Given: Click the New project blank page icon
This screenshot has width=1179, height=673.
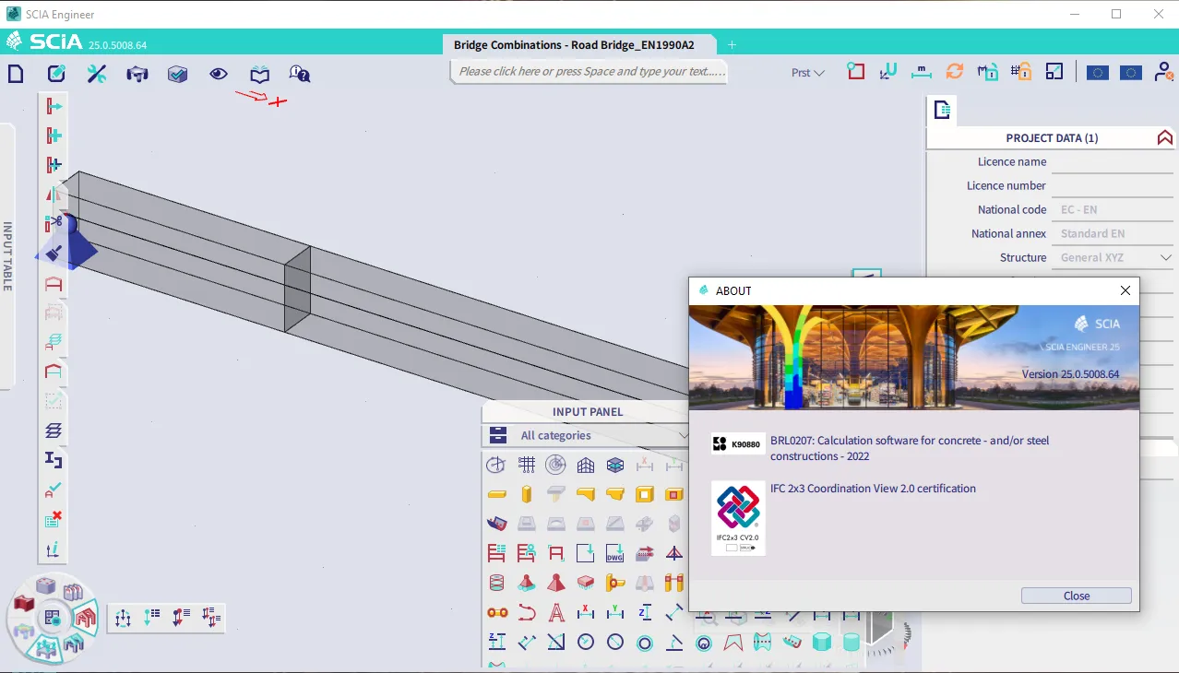Looking at the screenshot, I should (x=16, y=74).
